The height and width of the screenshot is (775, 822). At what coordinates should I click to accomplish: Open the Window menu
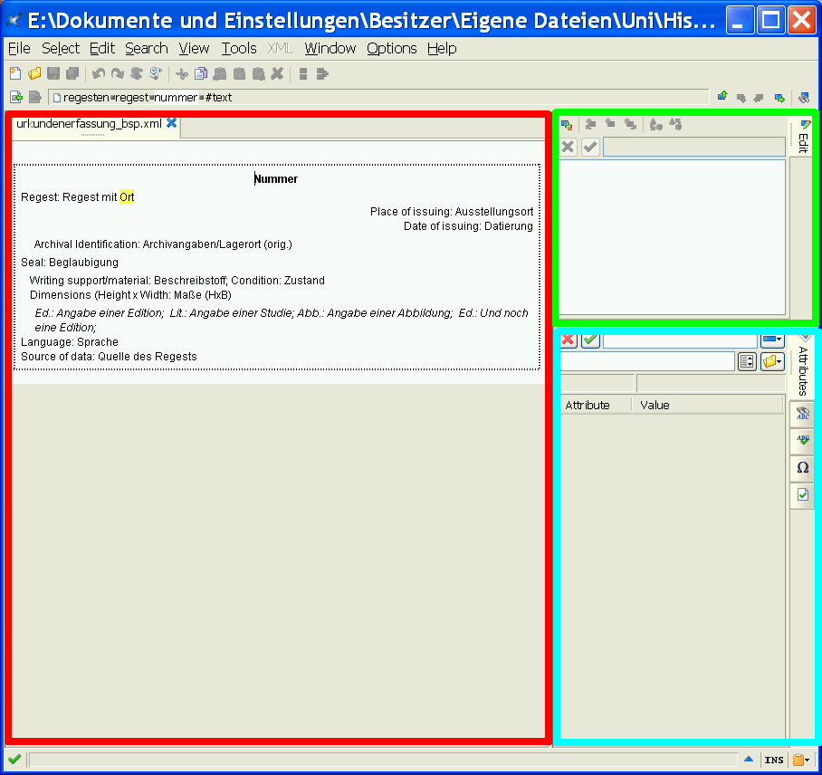click(330, 49)
